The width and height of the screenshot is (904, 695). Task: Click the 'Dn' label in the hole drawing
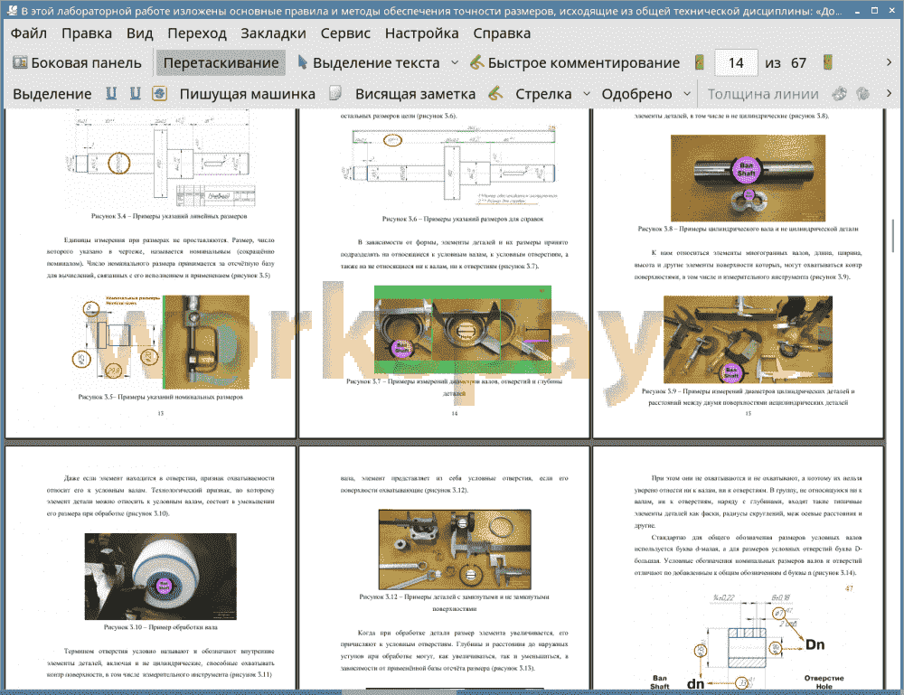tap(815, 644)
